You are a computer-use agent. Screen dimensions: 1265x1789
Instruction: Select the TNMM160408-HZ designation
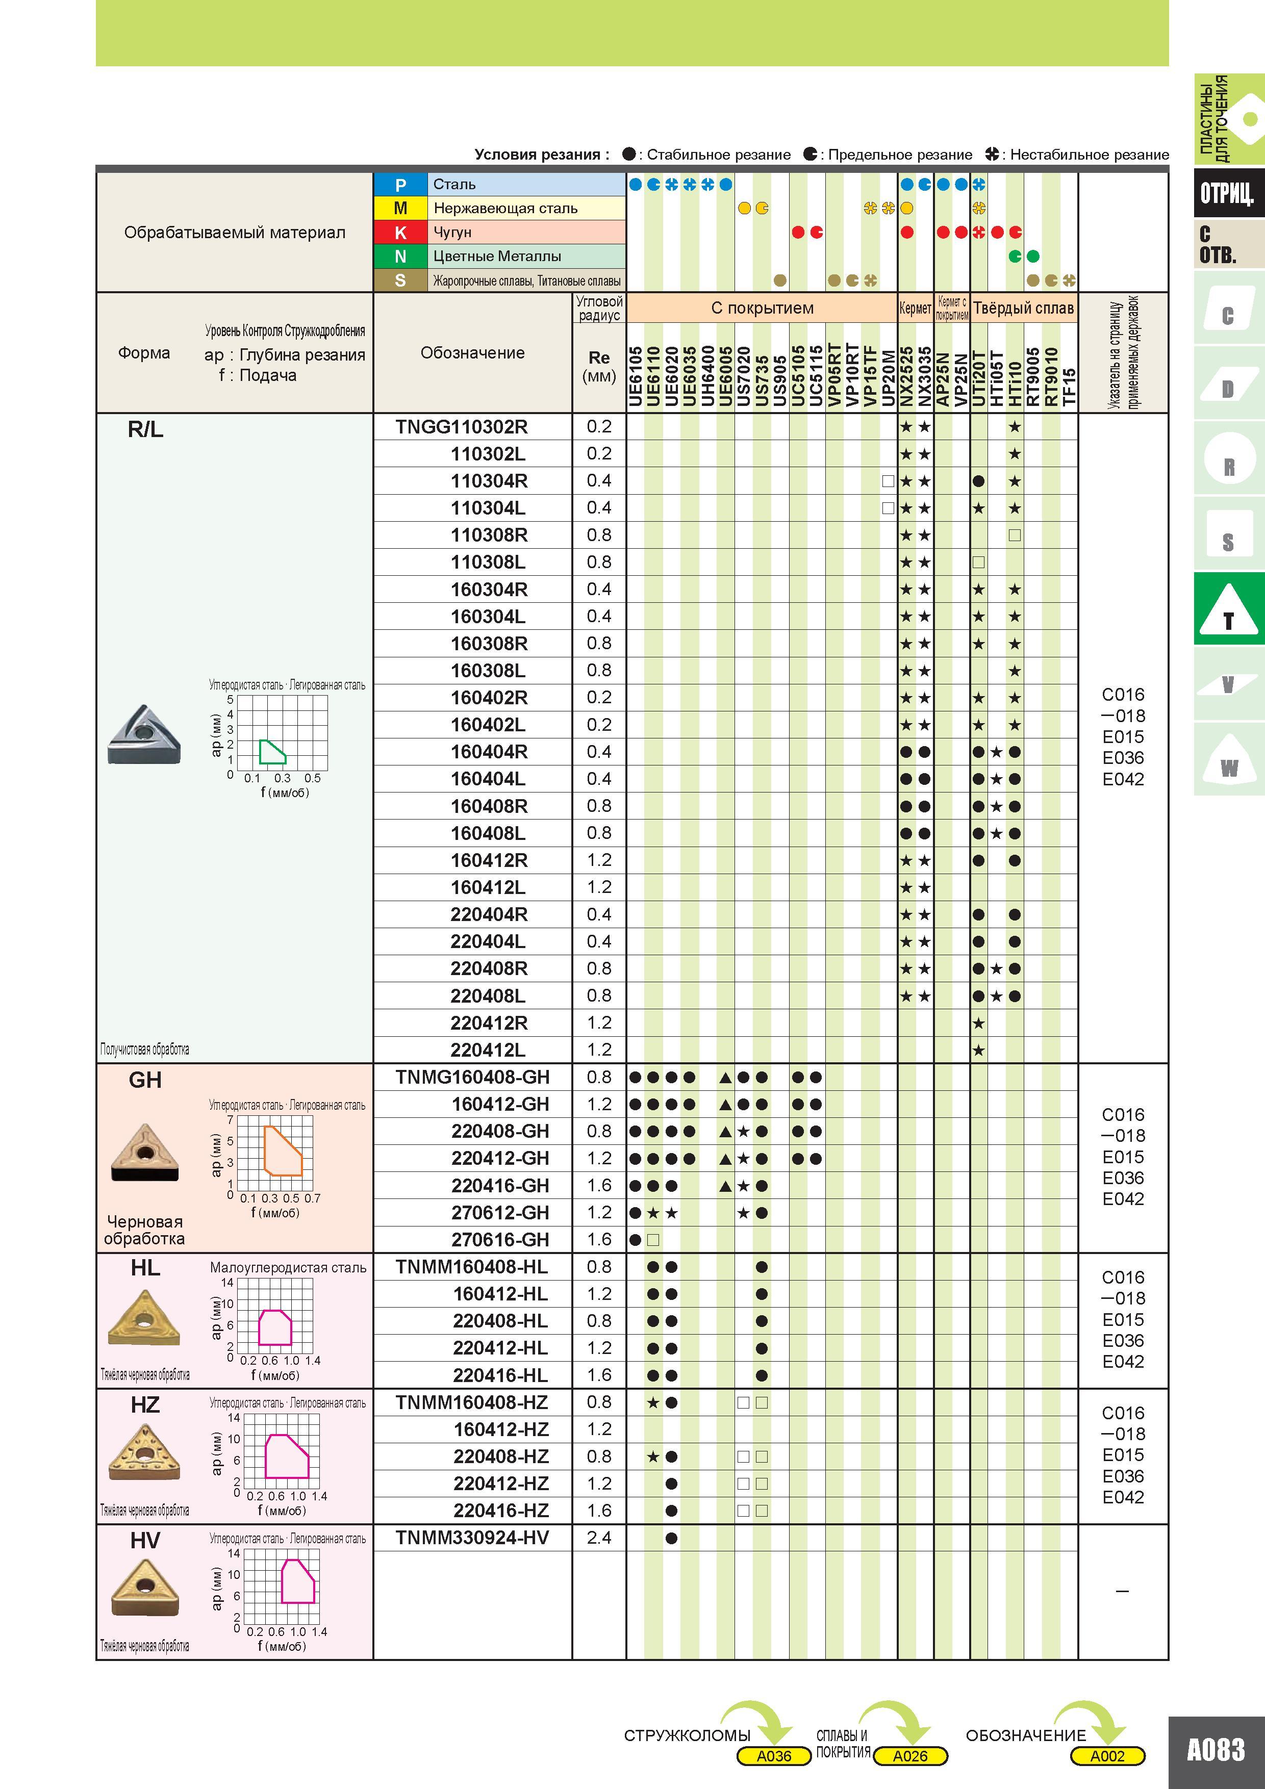click(x=471, y=1402)
